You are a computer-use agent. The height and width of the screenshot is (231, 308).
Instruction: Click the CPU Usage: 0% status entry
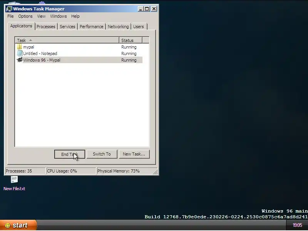[71, 171]
